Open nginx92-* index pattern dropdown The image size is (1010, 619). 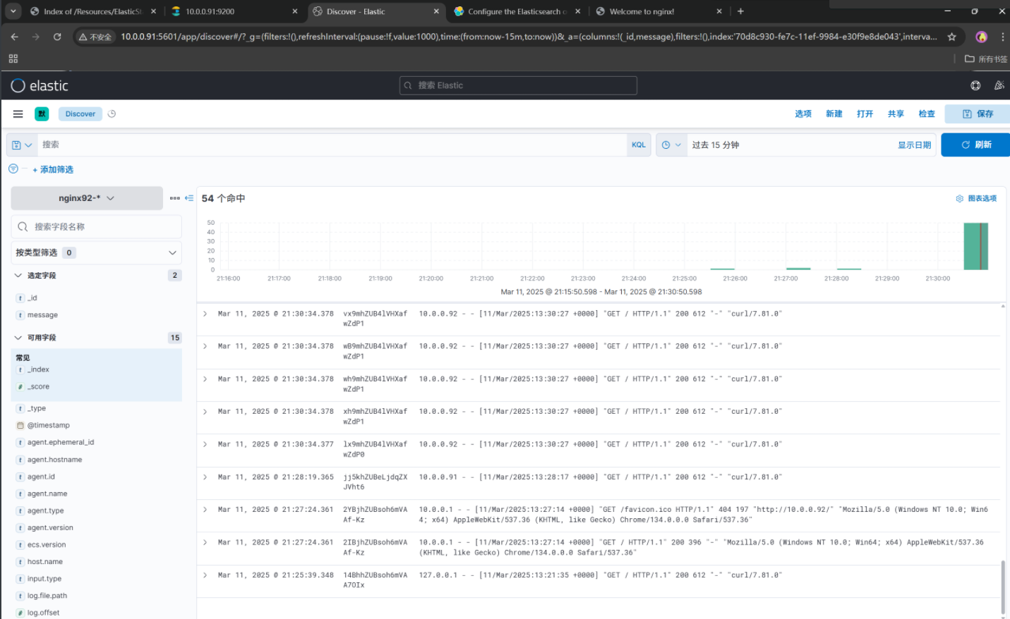pos(87,198)
